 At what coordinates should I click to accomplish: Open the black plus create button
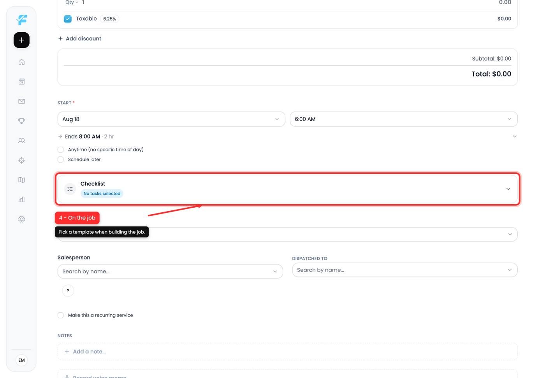[x=21, y=40]
